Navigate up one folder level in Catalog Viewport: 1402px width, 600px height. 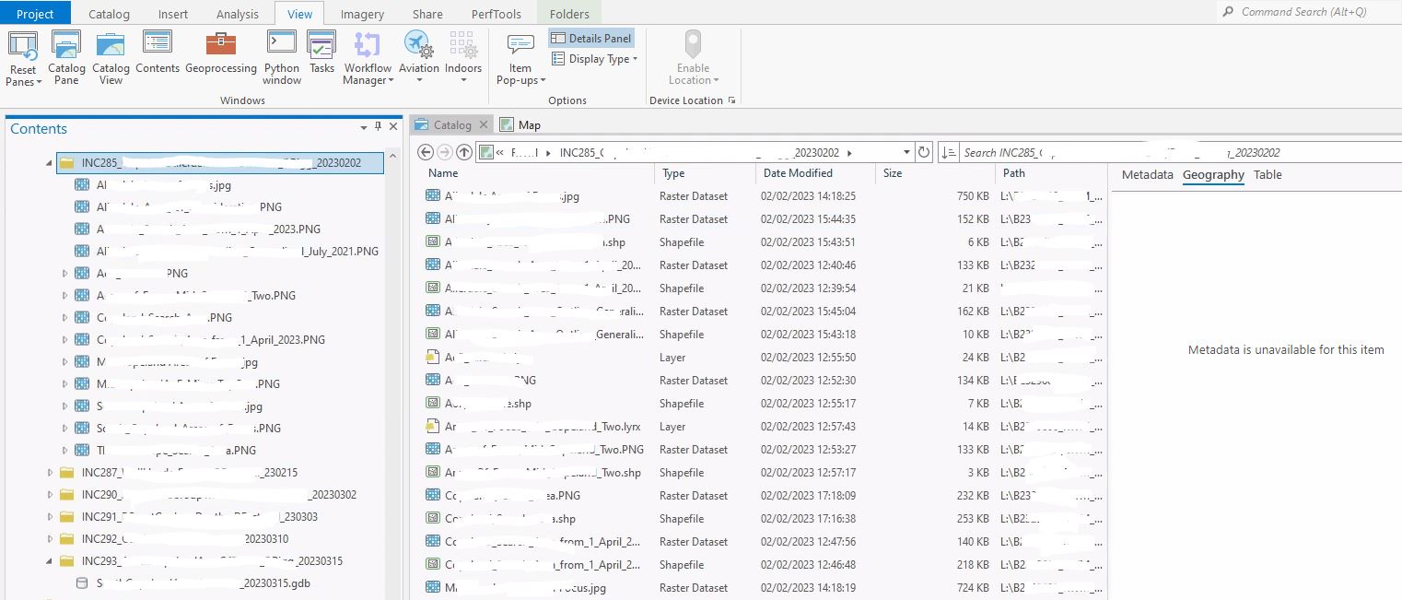(465, 152)
